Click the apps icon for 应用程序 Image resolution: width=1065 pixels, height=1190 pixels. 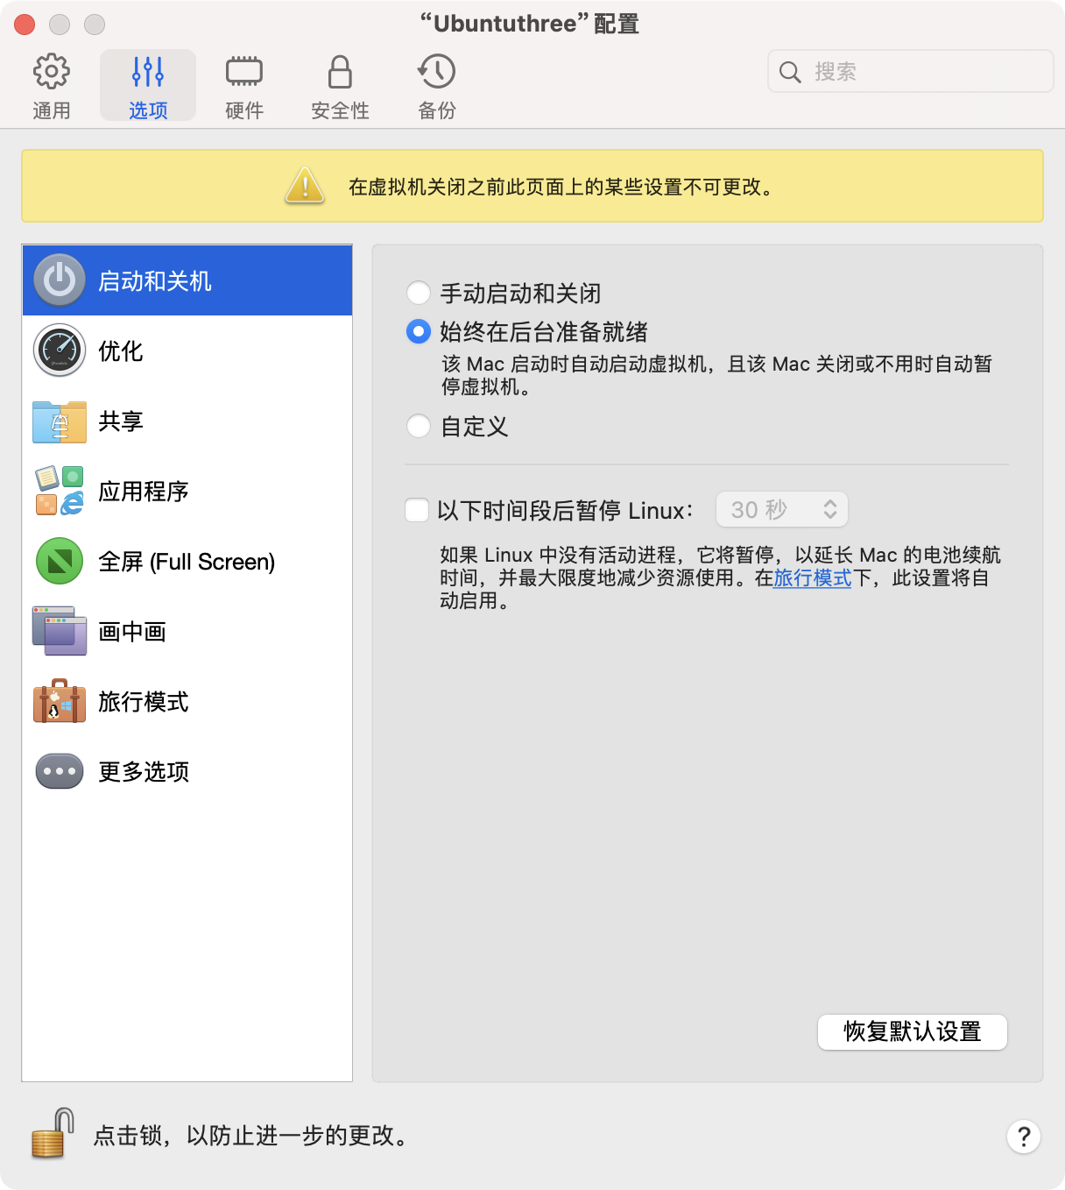tap(60, 491)
